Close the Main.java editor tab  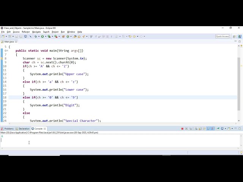click(x=16, y=42)
